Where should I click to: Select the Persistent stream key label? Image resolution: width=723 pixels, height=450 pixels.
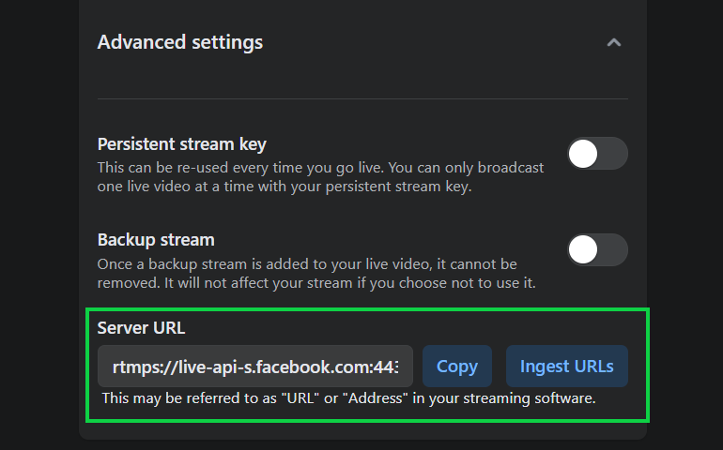point(181,144)
